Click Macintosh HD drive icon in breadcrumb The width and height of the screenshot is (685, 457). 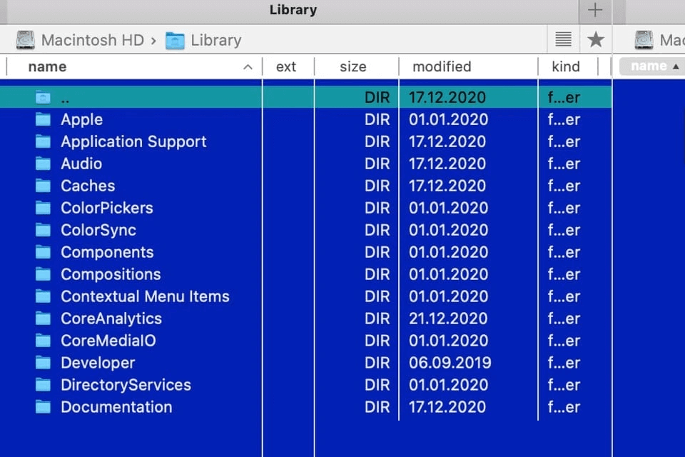(x=26, y=40)
